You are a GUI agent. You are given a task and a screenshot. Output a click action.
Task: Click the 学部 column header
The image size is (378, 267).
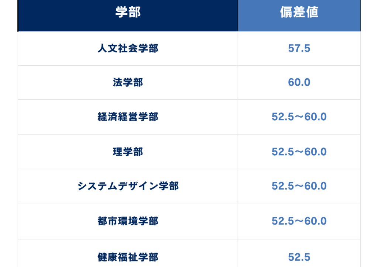(x=128, y=12)
